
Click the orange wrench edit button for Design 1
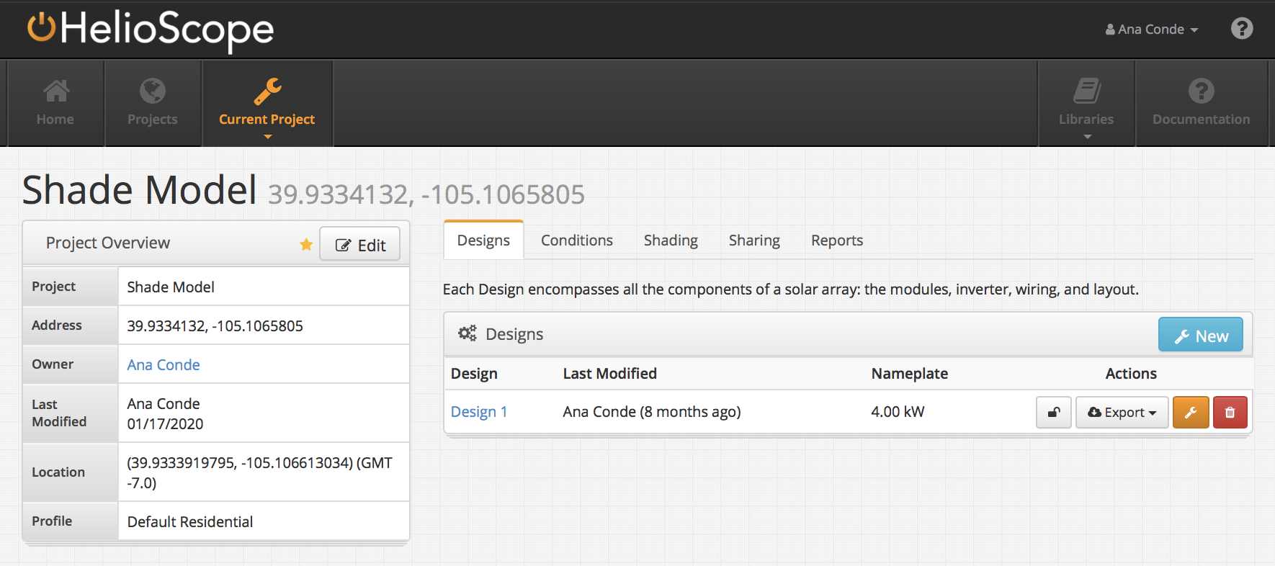(1191, 413)
